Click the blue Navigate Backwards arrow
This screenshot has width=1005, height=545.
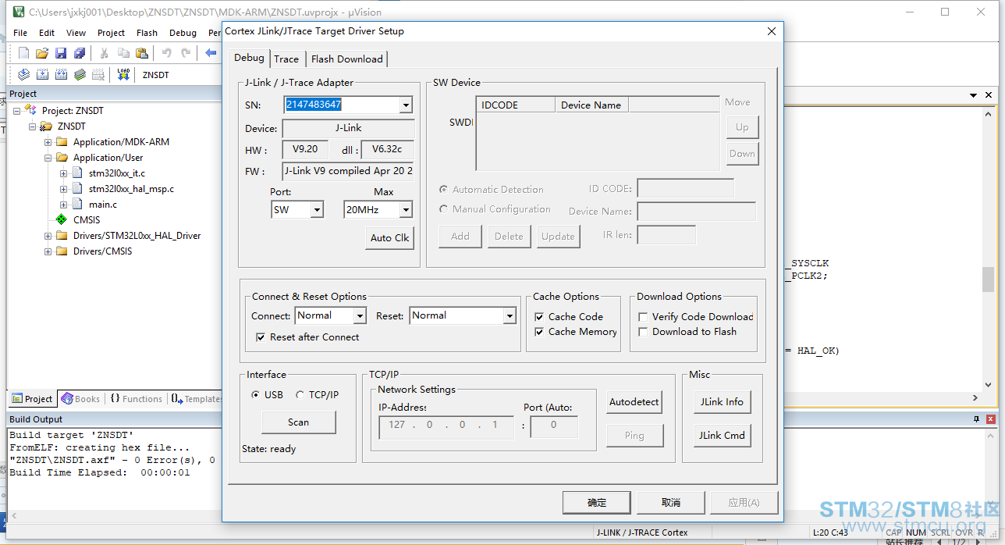(211, 53)
